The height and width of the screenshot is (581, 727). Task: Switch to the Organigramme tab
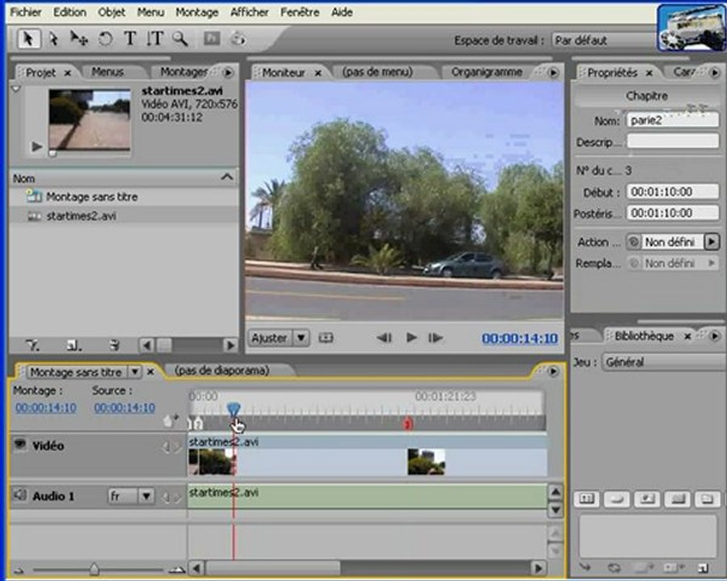487,72
